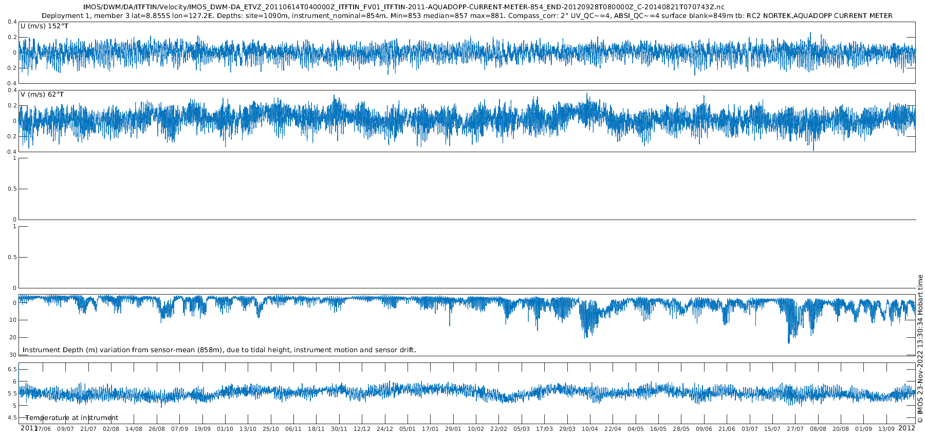The image size is (925, 437).
Task: Click the 6.5 temperature axis label
Action: coord(12,369)
